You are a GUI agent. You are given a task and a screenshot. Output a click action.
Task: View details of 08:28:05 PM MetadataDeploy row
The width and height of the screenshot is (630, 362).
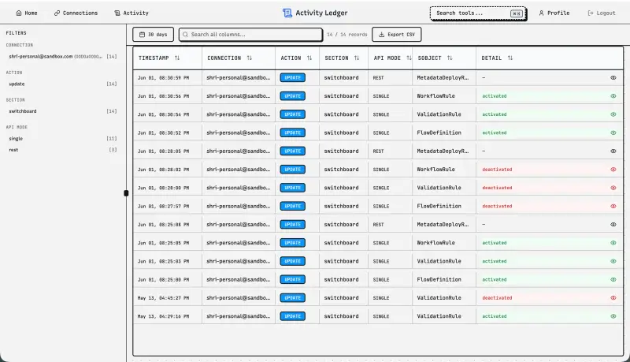(613, 151)
